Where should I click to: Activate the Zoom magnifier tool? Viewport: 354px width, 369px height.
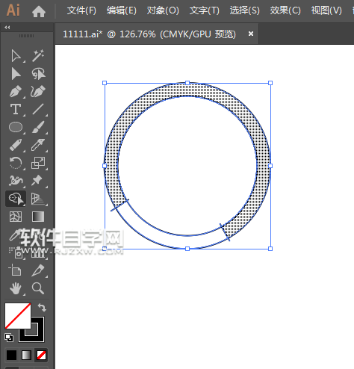pyautogui.click(x=38, y=288)
